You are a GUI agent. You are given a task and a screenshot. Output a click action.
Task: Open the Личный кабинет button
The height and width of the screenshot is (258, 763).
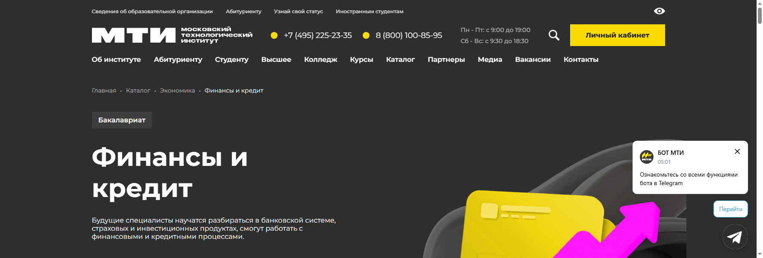click(x=617, y=35)
